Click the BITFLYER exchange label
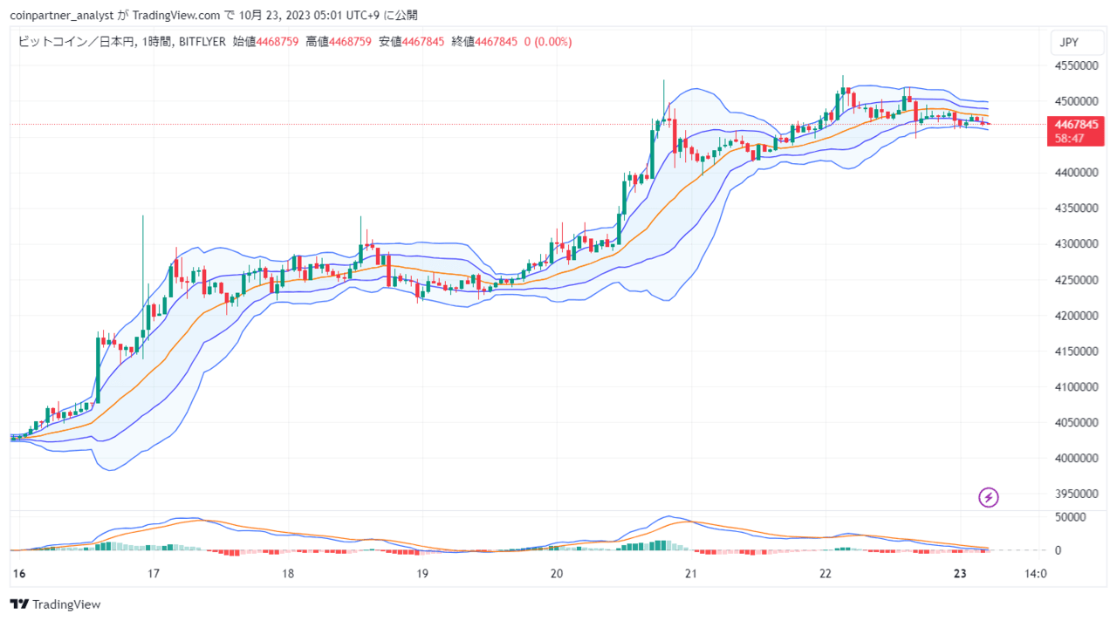This screenshot has width=1117, height=621. pos(202,41)
